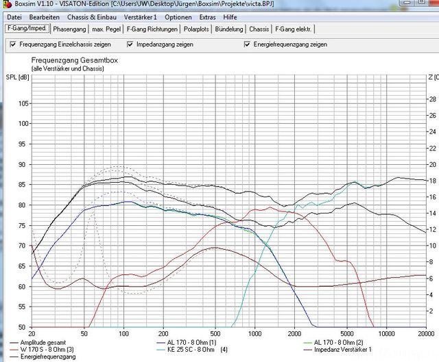
Task: Toggle Frequenzgang Einzelchassis zeigen checkbox
Action: click(13, 45)
